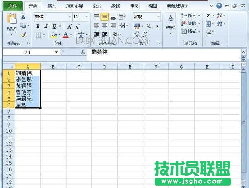This screenshot has width=249, height=188.
Task: Open the 样式 styles gallery
Action: 170,24
